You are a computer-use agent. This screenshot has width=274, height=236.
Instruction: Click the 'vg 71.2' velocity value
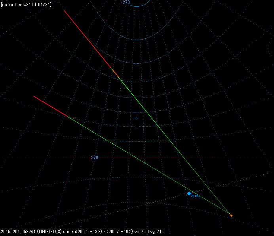pos(157,232)
